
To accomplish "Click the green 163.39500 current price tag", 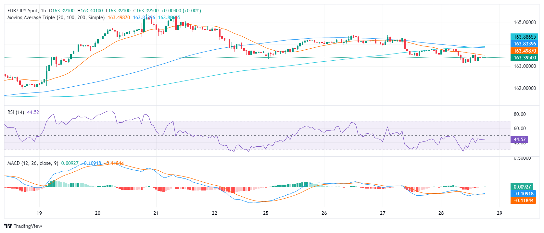I will [x=524, y=58].
